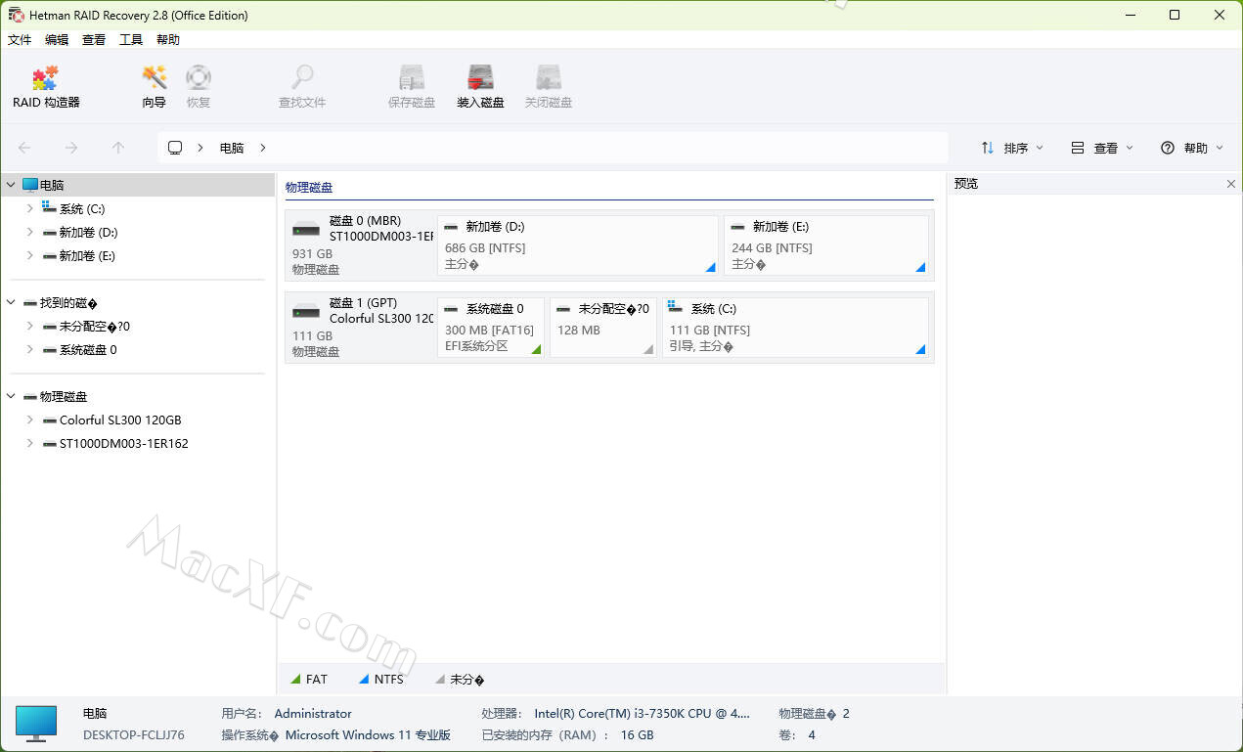The height and width of the screenshot is (752, 1243).
Task: Click the 111 GB [NTFS] partition size
Action: (x=710, y=331)
